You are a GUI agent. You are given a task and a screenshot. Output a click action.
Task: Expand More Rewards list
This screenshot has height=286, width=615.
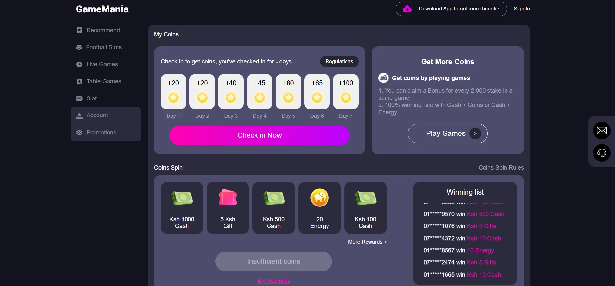(x=367, y=242)
